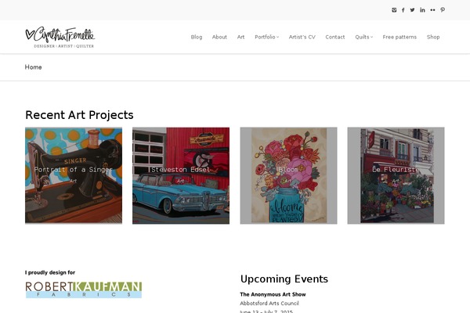Go to the About page
The height and width of the screenshot is (313, 470).
[219, 37]
